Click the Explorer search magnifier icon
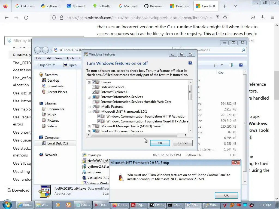 [x=243, y=50]
